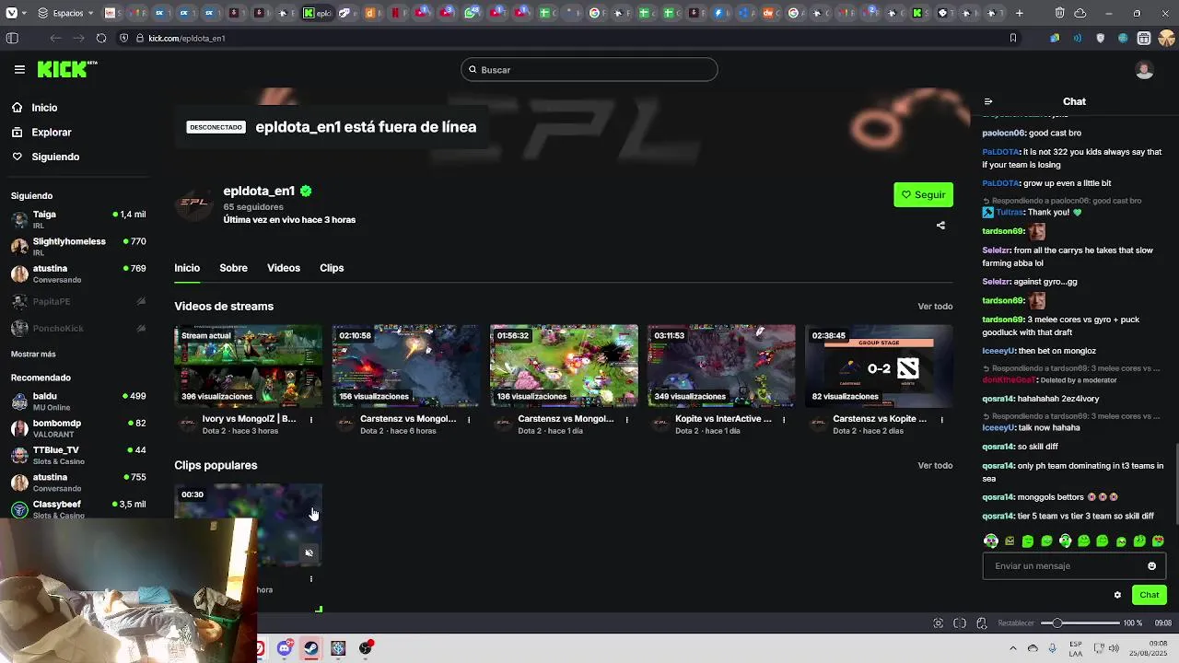Open recommended channel baldu
The image size is (1179, 663).
[78, 401]
